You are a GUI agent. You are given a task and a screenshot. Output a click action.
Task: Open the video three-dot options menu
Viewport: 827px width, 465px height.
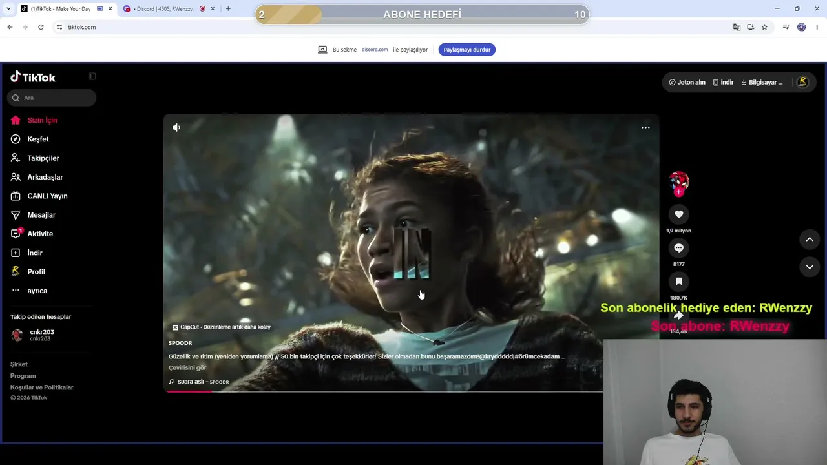(x=645, y=127)
